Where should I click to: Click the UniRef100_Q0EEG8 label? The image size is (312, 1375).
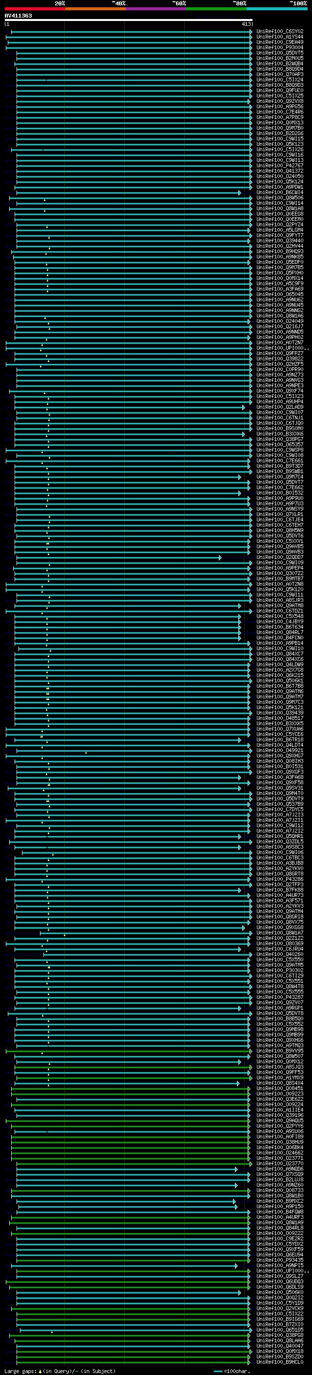pos(280,214)
